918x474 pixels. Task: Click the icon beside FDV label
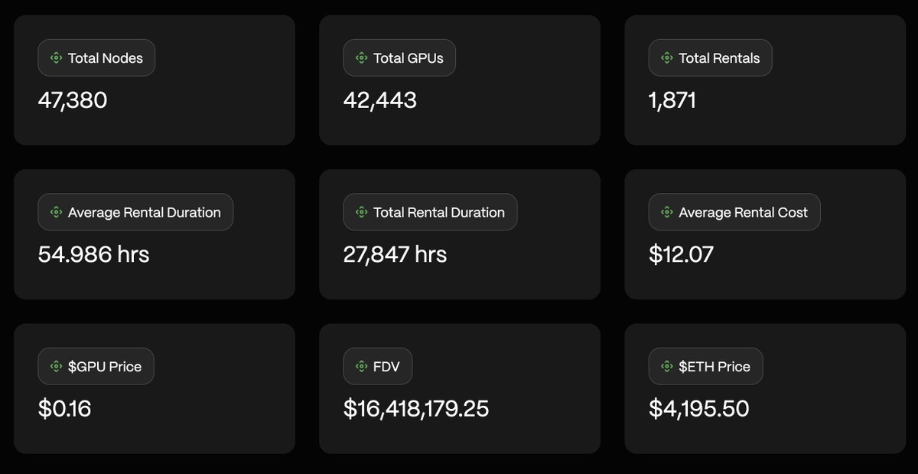coord(361,367)
